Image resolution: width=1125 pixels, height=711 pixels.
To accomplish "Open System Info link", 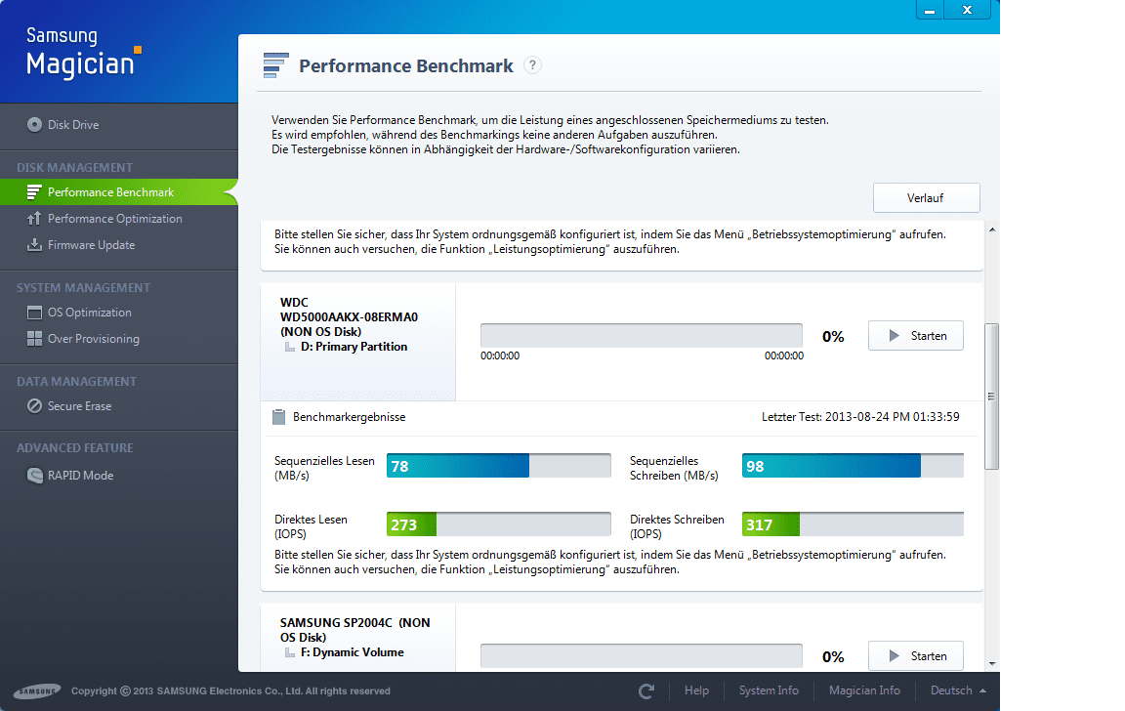I will point(769,690).
